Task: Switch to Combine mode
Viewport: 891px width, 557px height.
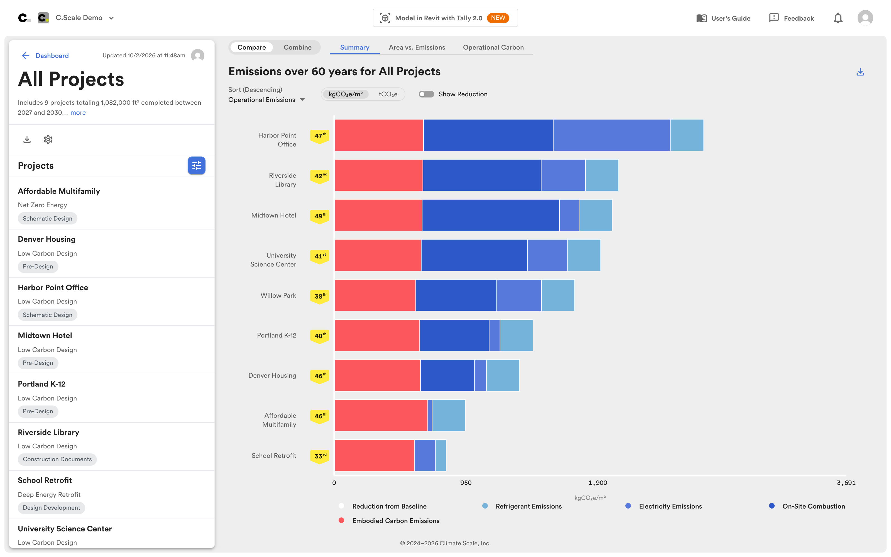Action: click(297, 47)
